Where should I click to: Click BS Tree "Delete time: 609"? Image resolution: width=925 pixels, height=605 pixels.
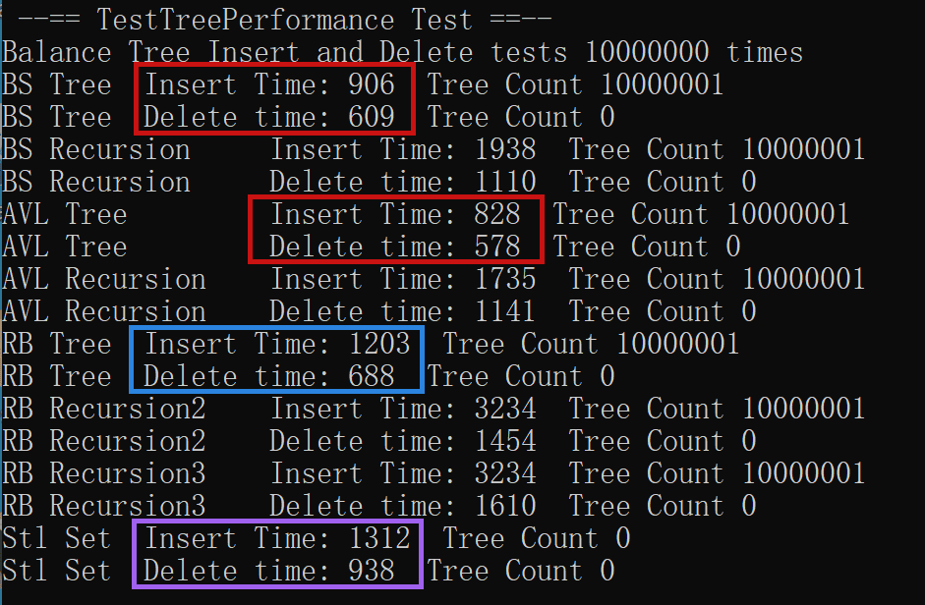[x=269, y=117]
